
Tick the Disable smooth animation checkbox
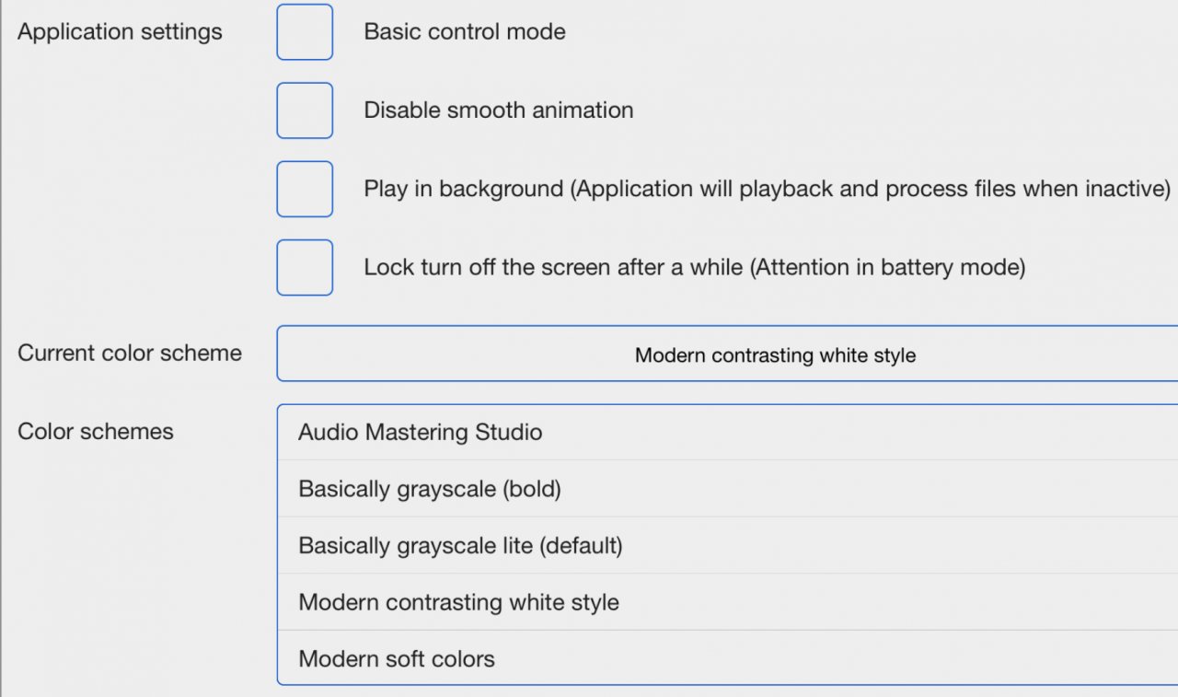305,110
